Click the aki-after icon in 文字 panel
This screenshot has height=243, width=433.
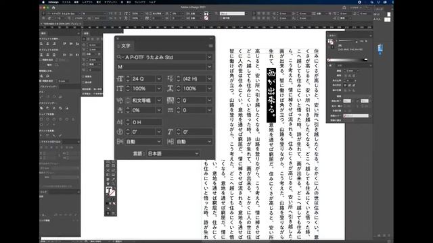tap(170, 142)
